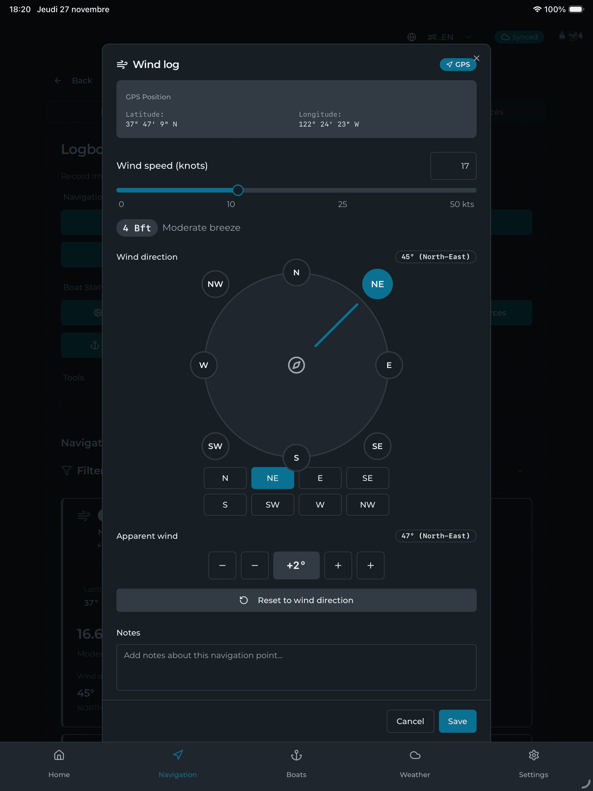Click the 4 Bft Beaufort badge
This screenshot has height=791, width=593.
pos(137,228)
